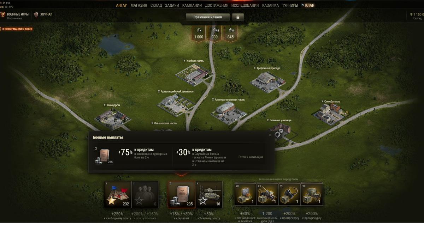Click the gear on Военное училище

(x=279, y=133)
